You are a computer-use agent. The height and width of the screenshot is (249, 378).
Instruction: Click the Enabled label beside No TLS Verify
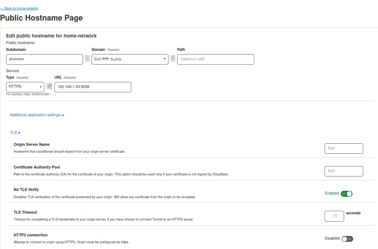[331, 193]
